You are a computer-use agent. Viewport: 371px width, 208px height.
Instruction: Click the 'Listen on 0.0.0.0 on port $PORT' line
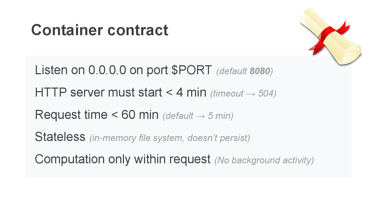[123, 70]
